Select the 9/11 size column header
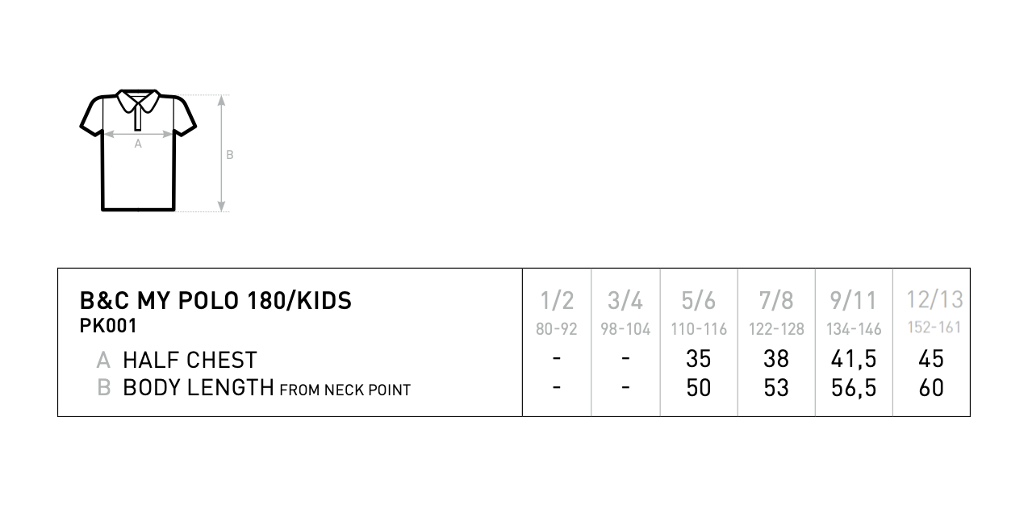The width and height of the screenshot is (1028, 505). [853, 301]
